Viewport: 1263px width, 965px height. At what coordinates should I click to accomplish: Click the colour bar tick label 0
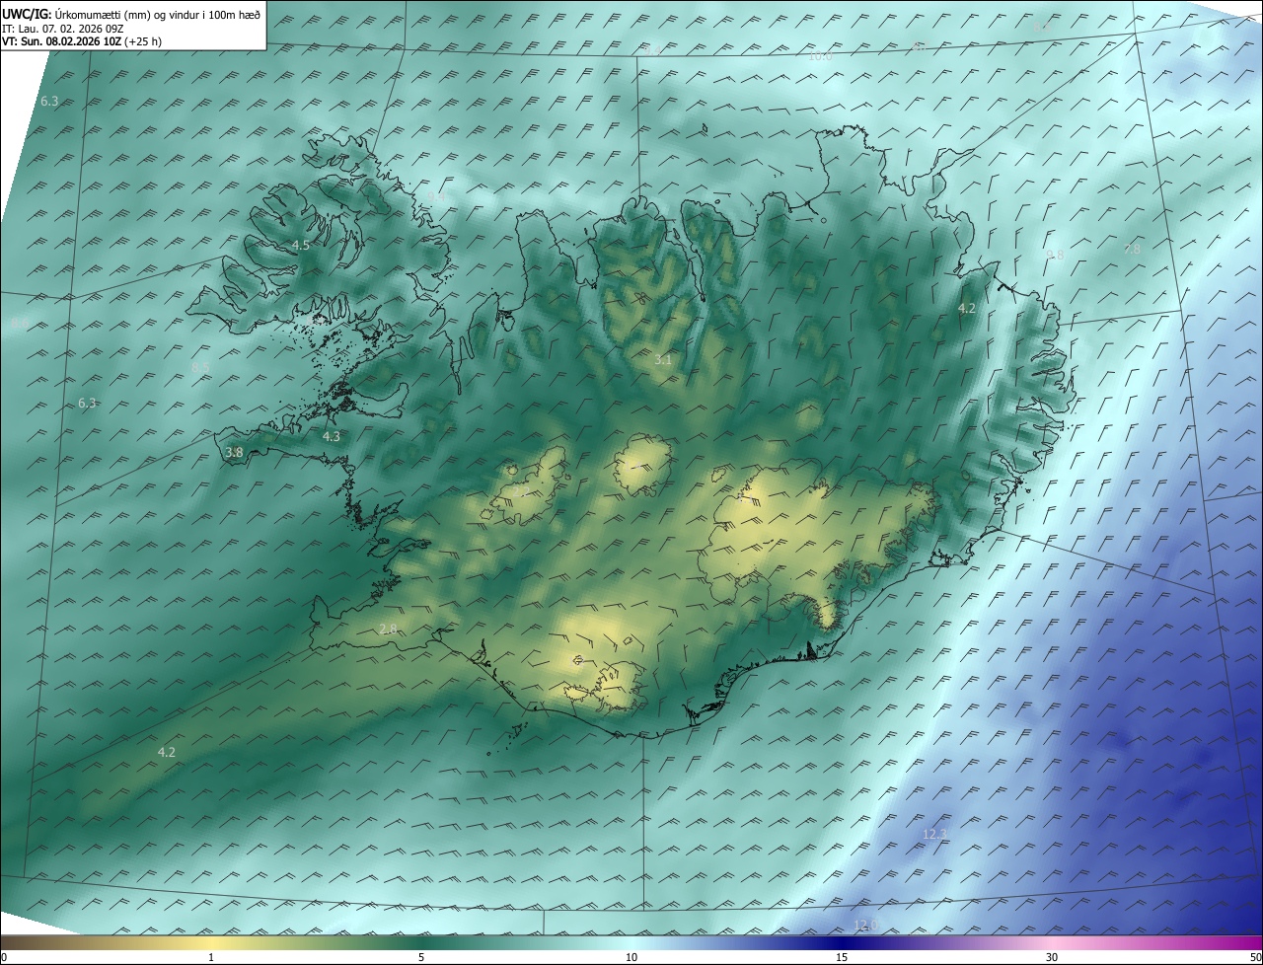(3, 957)
